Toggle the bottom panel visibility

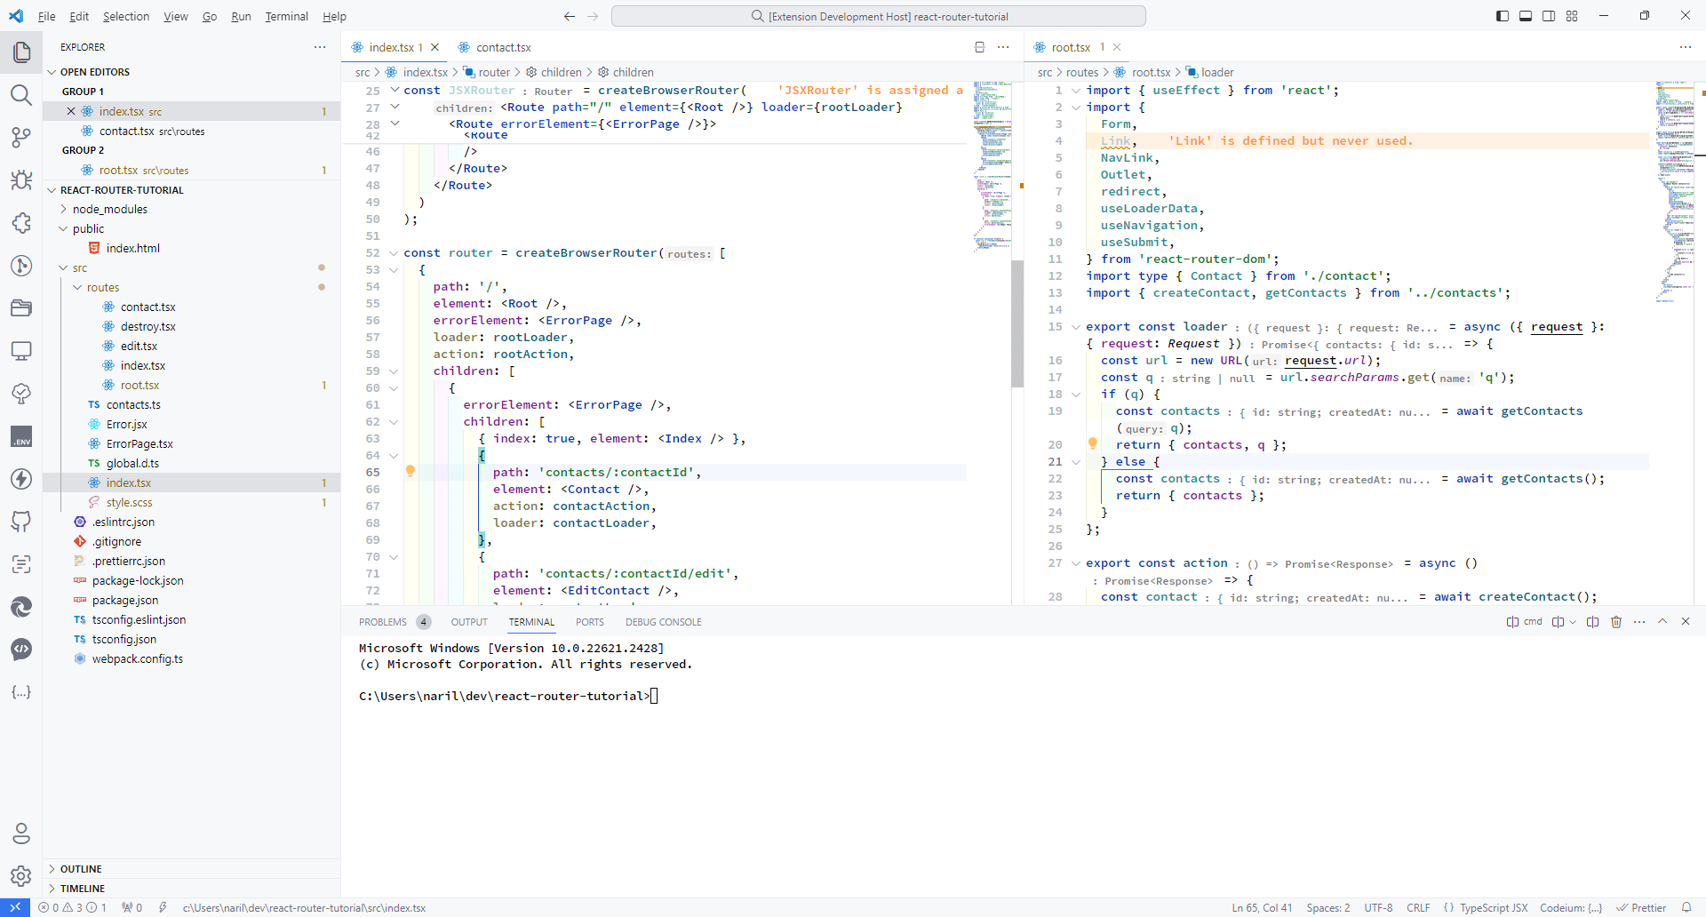click(x=1526, y=15)
